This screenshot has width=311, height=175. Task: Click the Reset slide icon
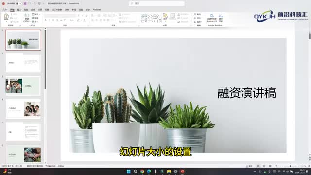point(33,18)
